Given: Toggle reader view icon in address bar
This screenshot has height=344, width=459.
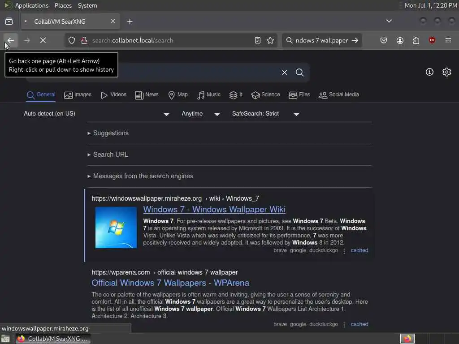Looking at the screenshot, I should (258, 40).
